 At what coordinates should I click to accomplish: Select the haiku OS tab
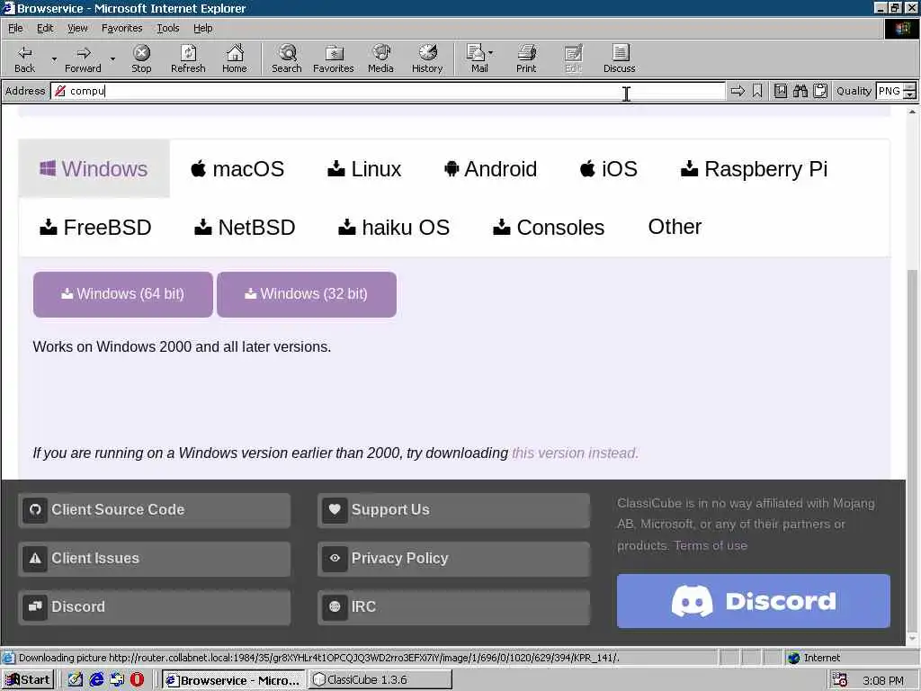click(394, 228)
